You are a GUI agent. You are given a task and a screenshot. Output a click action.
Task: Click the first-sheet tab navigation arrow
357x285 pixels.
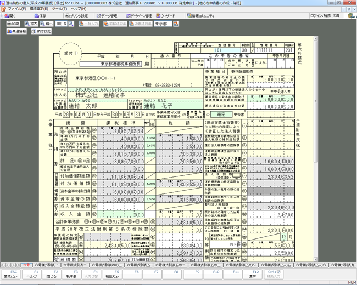(3, 265)
